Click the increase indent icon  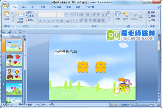pos(98,15)
